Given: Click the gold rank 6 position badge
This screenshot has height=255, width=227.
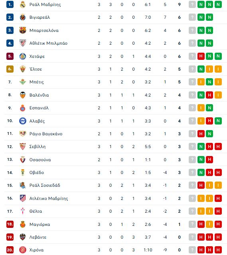Looking at the screenshot, I should (x=10, y=69).
